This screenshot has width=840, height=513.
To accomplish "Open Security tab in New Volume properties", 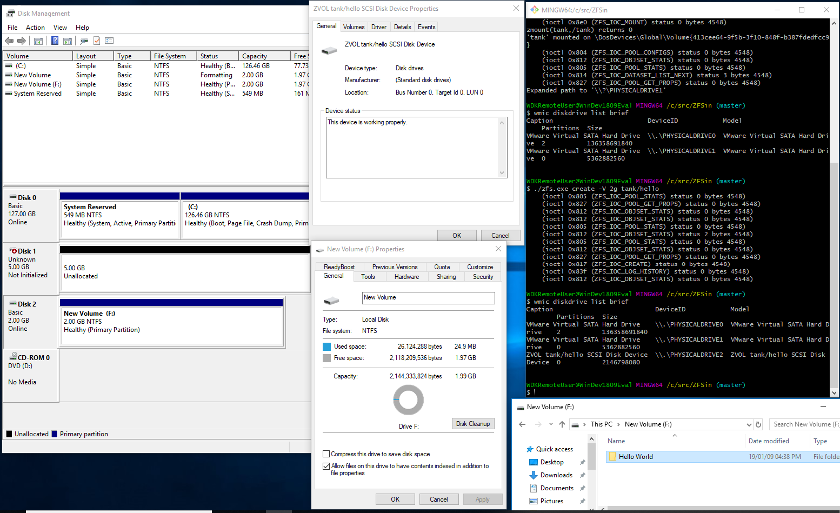I will point(483,277).
